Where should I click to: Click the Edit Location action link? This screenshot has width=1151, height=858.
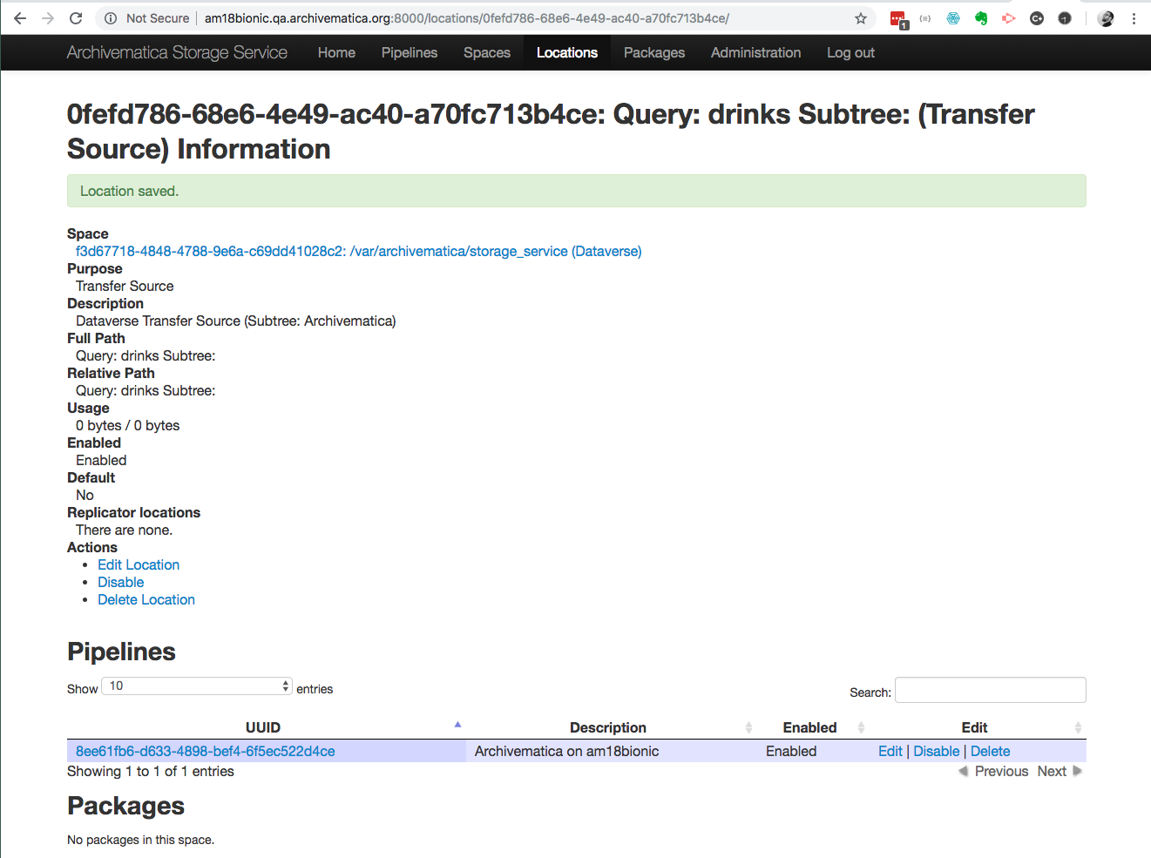138,564
